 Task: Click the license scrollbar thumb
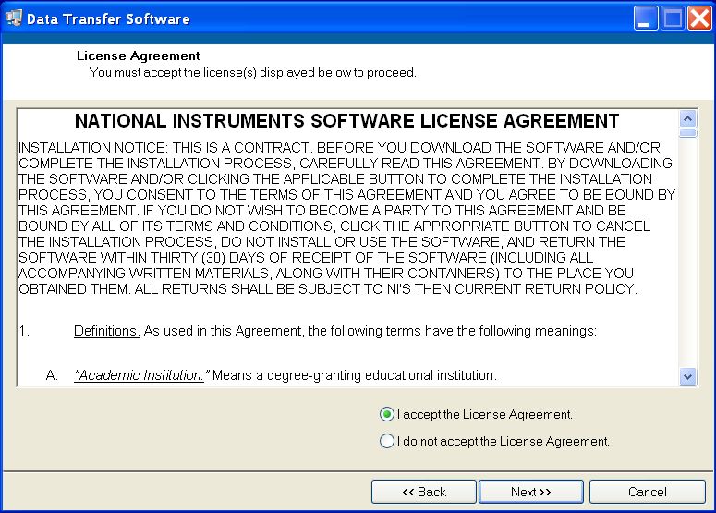tap(687, 133)
